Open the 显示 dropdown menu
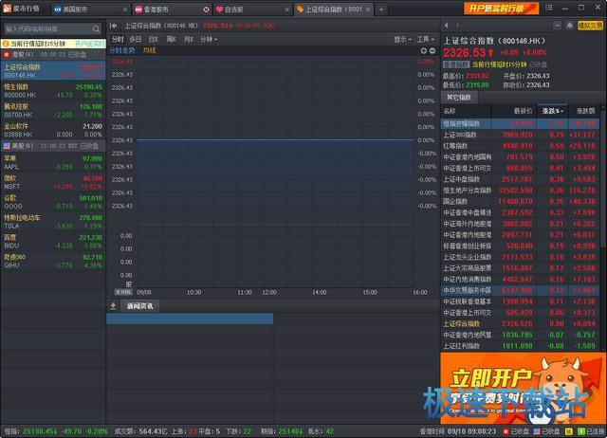The height and width of the screenshot is (438, 607). coord(402,40)
